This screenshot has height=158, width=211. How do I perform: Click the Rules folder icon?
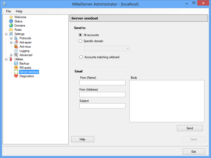click(11, 30)
